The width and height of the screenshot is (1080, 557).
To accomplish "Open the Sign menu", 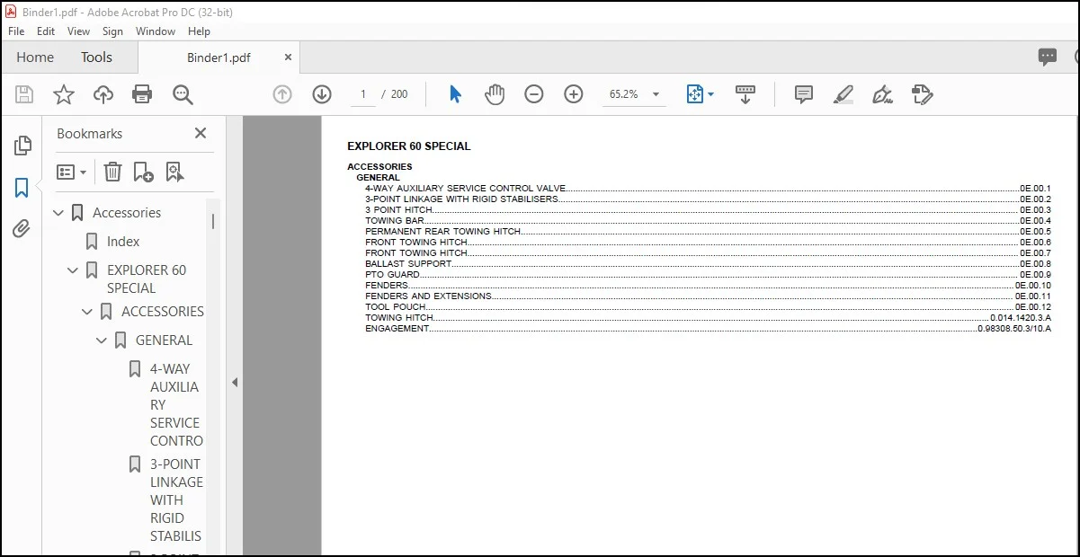I will [x=112, y=31].
